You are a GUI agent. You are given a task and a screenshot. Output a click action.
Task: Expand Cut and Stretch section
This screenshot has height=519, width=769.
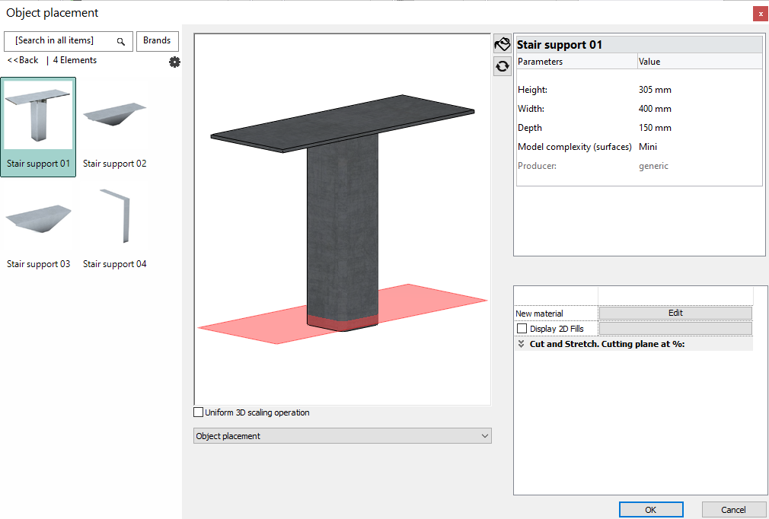[522, 344]
